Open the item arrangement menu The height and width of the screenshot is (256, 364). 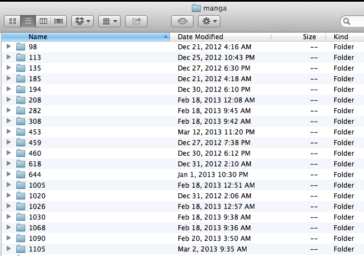[109, 21]
